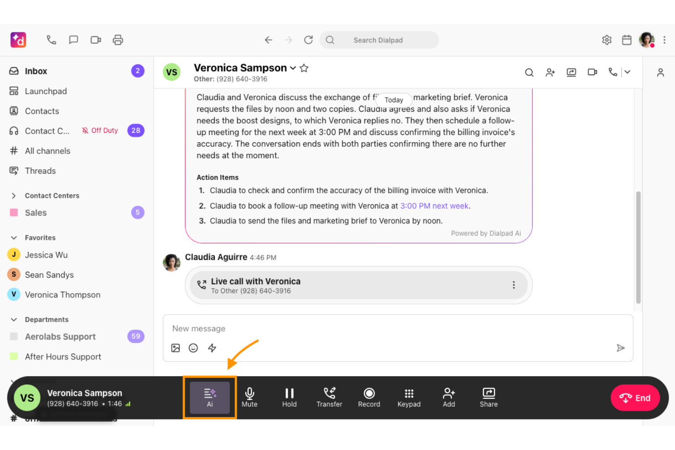Screen dimensions: 675x450
Task: Open contact details person icon
Action: [x=660, y=72]
